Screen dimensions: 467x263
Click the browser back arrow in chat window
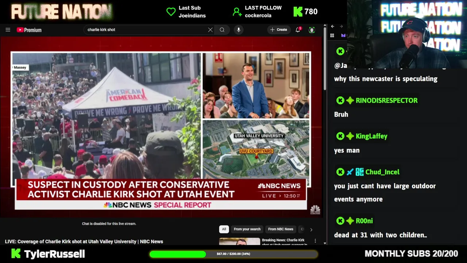[332, 26]
